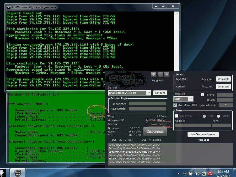Click the proxy Address input field
The image size is (236, 177).
pos(193,125)
